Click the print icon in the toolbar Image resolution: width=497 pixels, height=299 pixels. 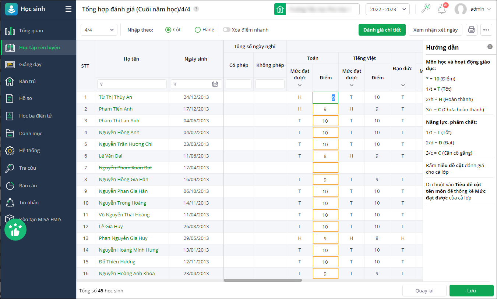click(x=471, y=30)
